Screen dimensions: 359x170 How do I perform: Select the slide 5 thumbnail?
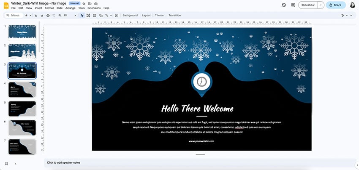[x=22, y=109]
